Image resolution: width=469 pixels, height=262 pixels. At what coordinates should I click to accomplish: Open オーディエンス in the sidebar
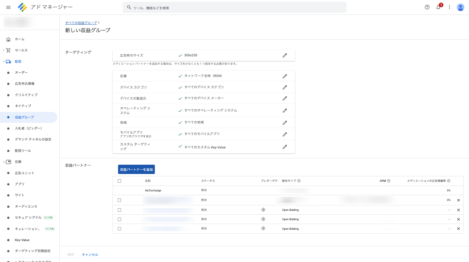(x=26, y=207)
